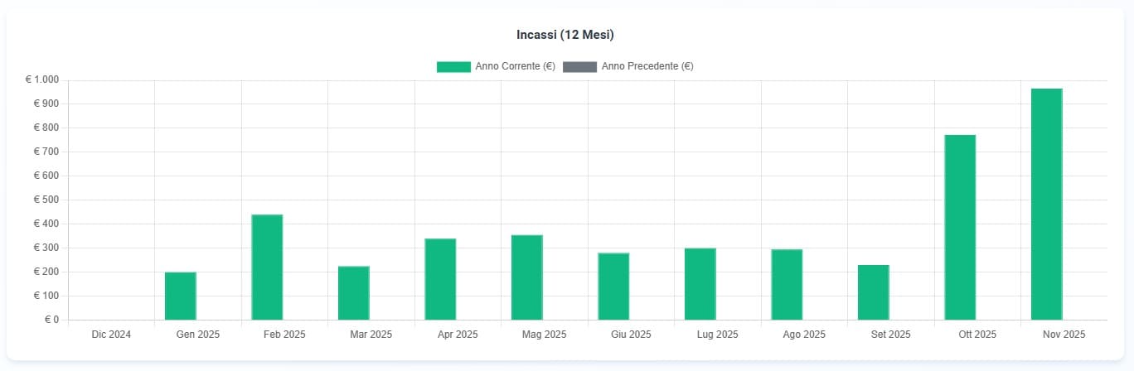Click the gray Anno Precedente legend swatch
Image resolution: width=1134 pixels, height=371 pixels.
pos(579,66)
